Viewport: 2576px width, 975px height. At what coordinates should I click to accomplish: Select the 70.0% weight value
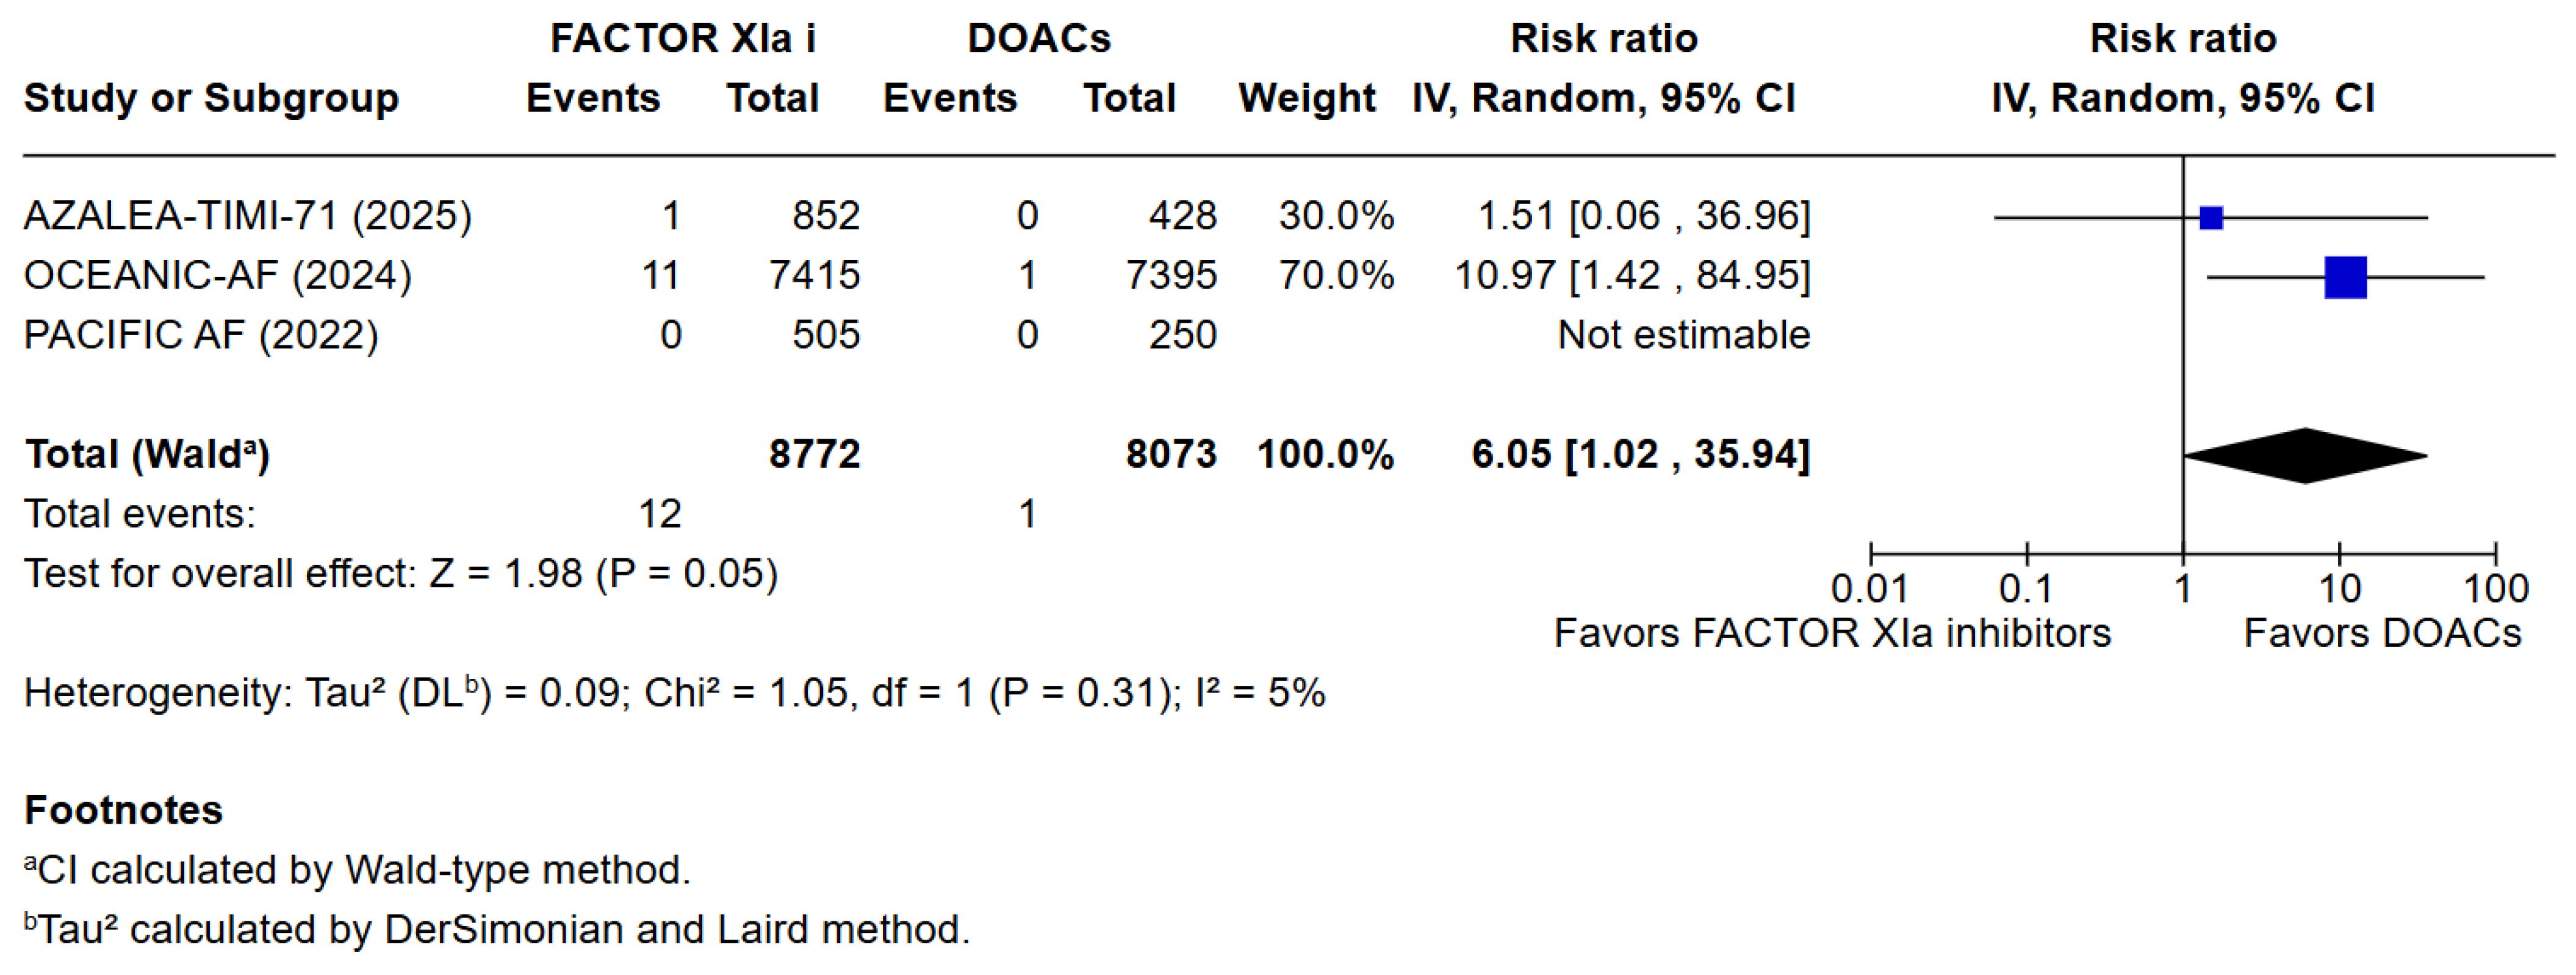[1335, 275]
